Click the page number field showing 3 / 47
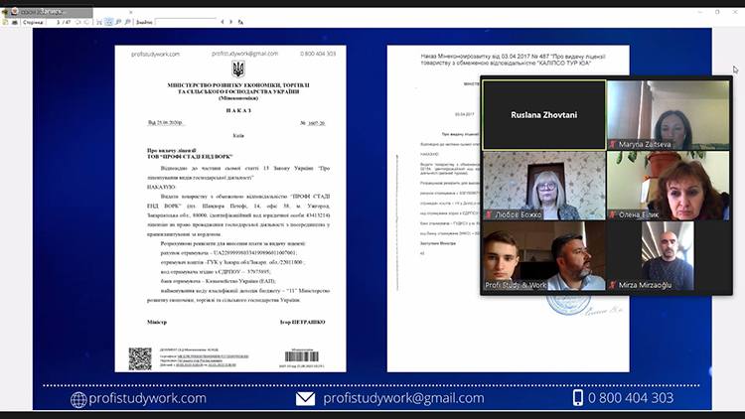 click(x=64, y=22)
